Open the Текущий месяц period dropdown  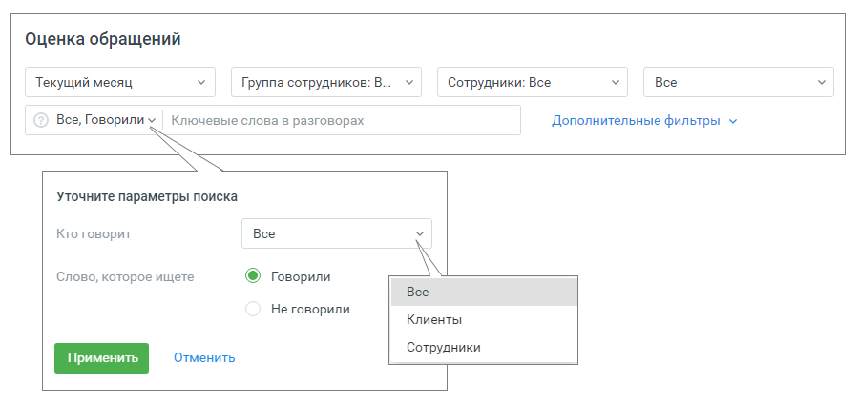pyautogui.click(x=119, y=83)
